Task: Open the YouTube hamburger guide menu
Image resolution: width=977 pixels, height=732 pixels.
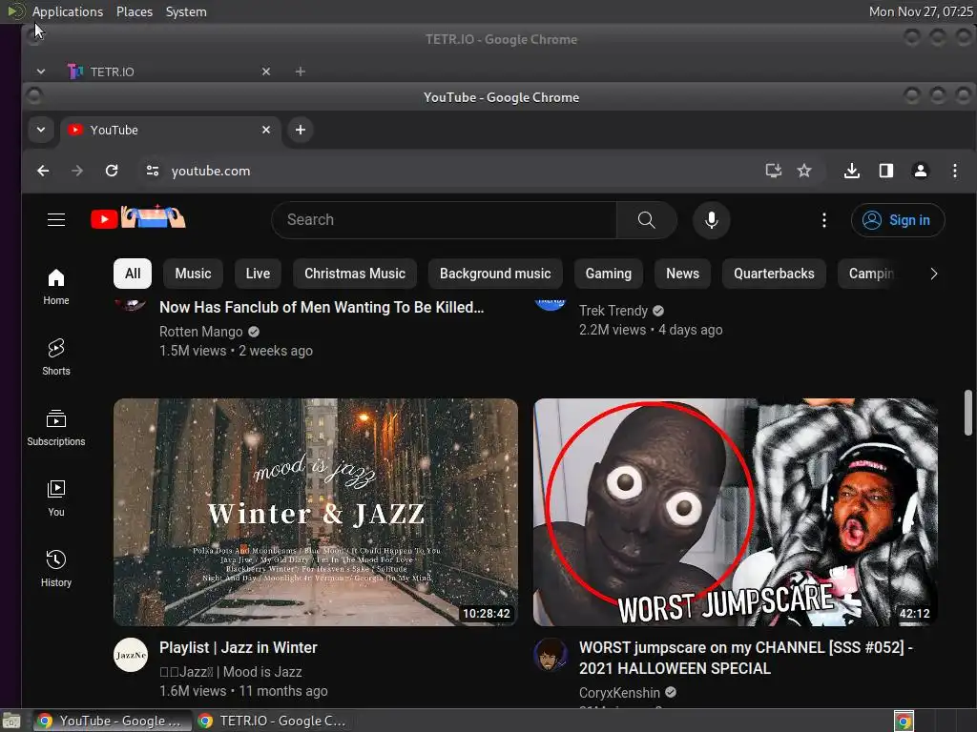Action: pyautogui.click(x=56, y=220)
